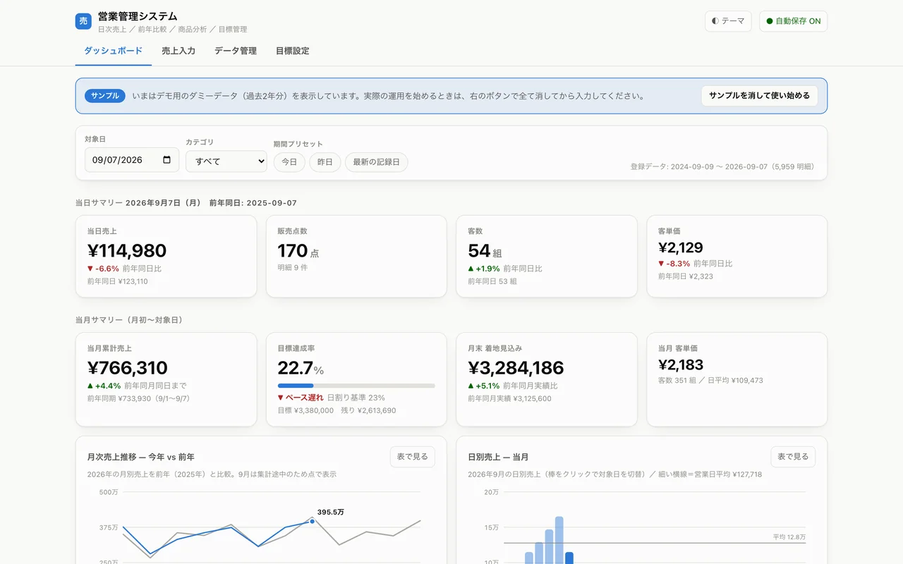Click the 当月 客単価 value ¥2,183
Image resolution: width=903 pixels, height=564 pixels.
681,364
